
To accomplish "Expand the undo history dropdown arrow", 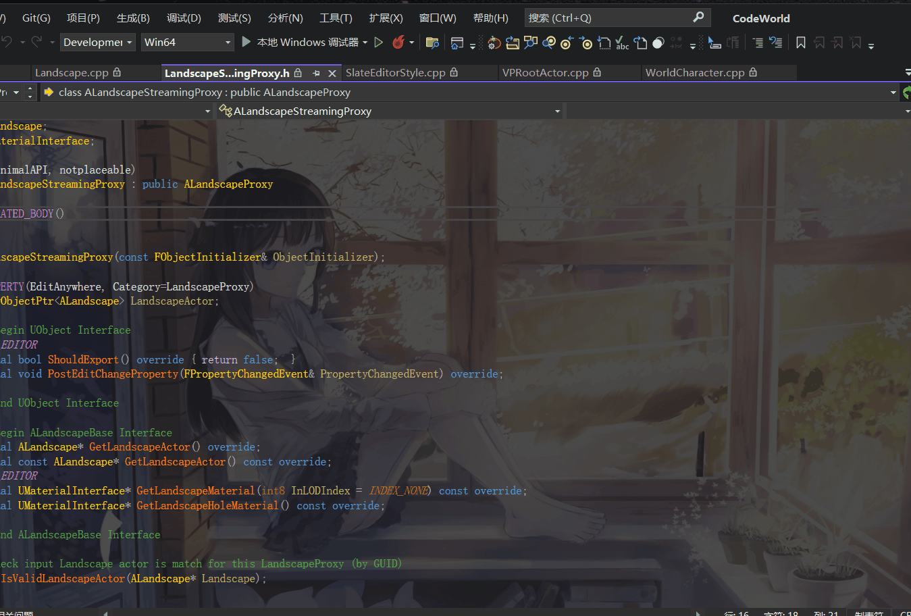I will pyautogui.click(x=22, y=42).
